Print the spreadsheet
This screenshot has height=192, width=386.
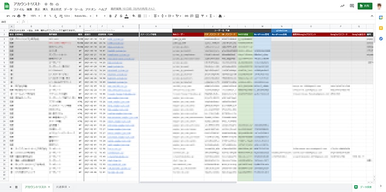19,16
